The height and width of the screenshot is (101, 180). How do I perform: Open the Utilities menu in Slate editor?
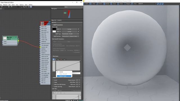30,5
